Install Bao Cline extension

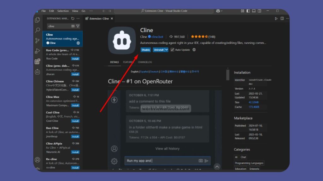75,136
